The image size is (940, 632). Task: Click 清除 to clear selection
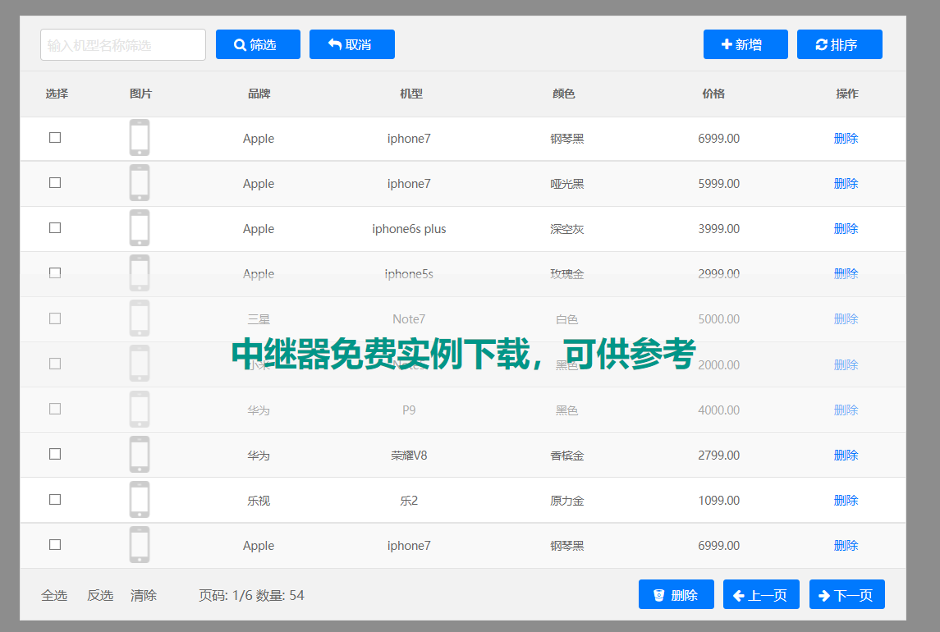[x=144, y=595]
